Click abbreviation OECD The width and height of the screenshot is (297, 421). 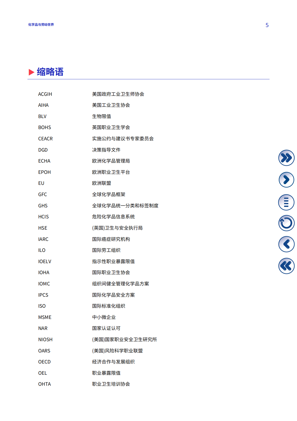pos(44,362)
